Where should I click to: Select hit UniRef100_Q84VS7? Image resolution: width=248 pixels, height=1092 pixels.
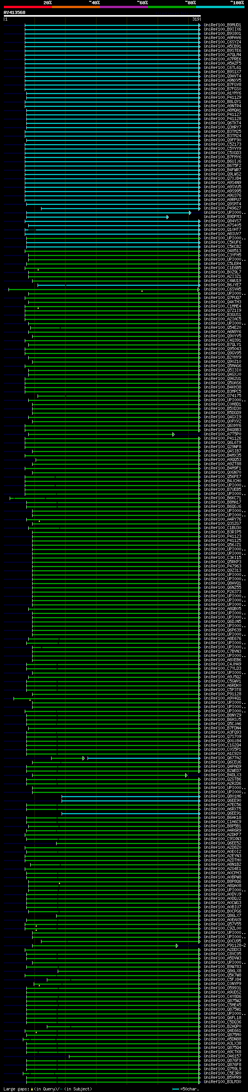coord(222,221)
